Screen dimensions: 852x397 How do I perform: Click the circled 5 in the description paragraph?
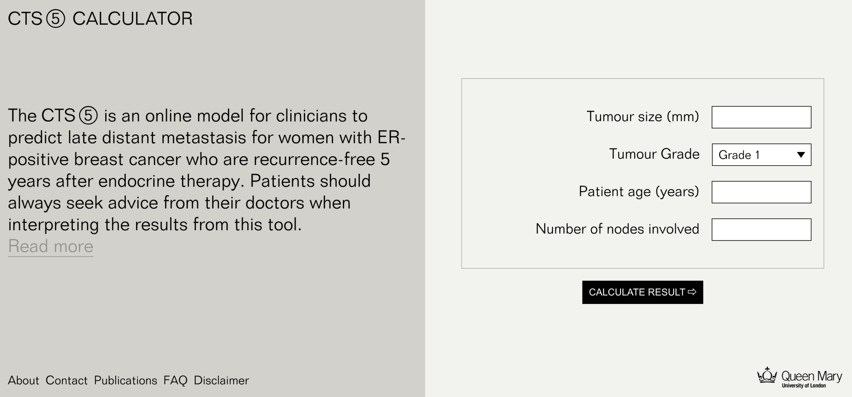88,115
